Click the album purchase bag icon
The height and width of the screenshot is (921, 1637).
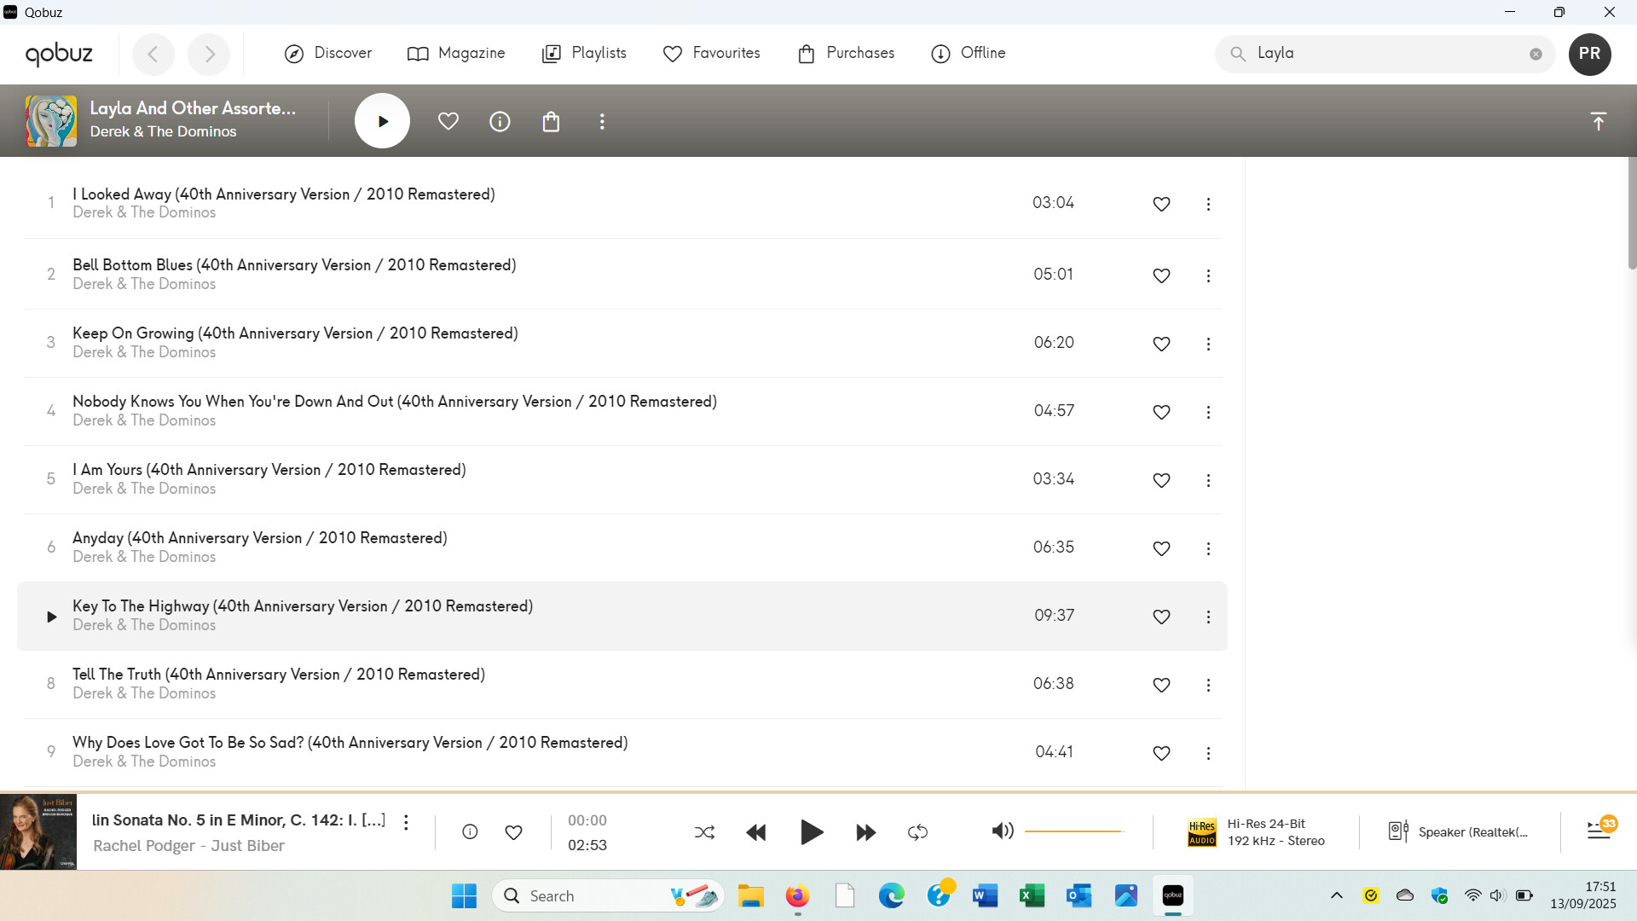pos(551,122)
